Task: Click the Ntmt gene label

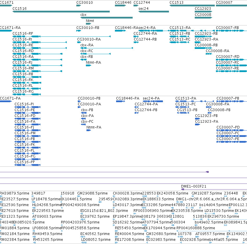Action: click(90, 21)
